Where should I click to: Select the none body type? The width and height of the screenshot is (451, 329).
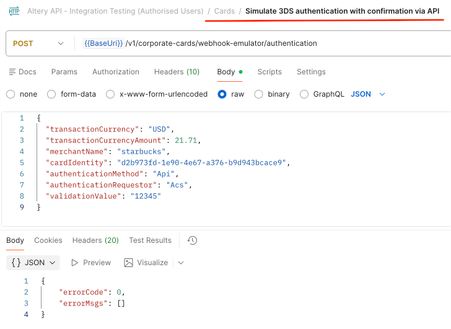click(11, 94)
